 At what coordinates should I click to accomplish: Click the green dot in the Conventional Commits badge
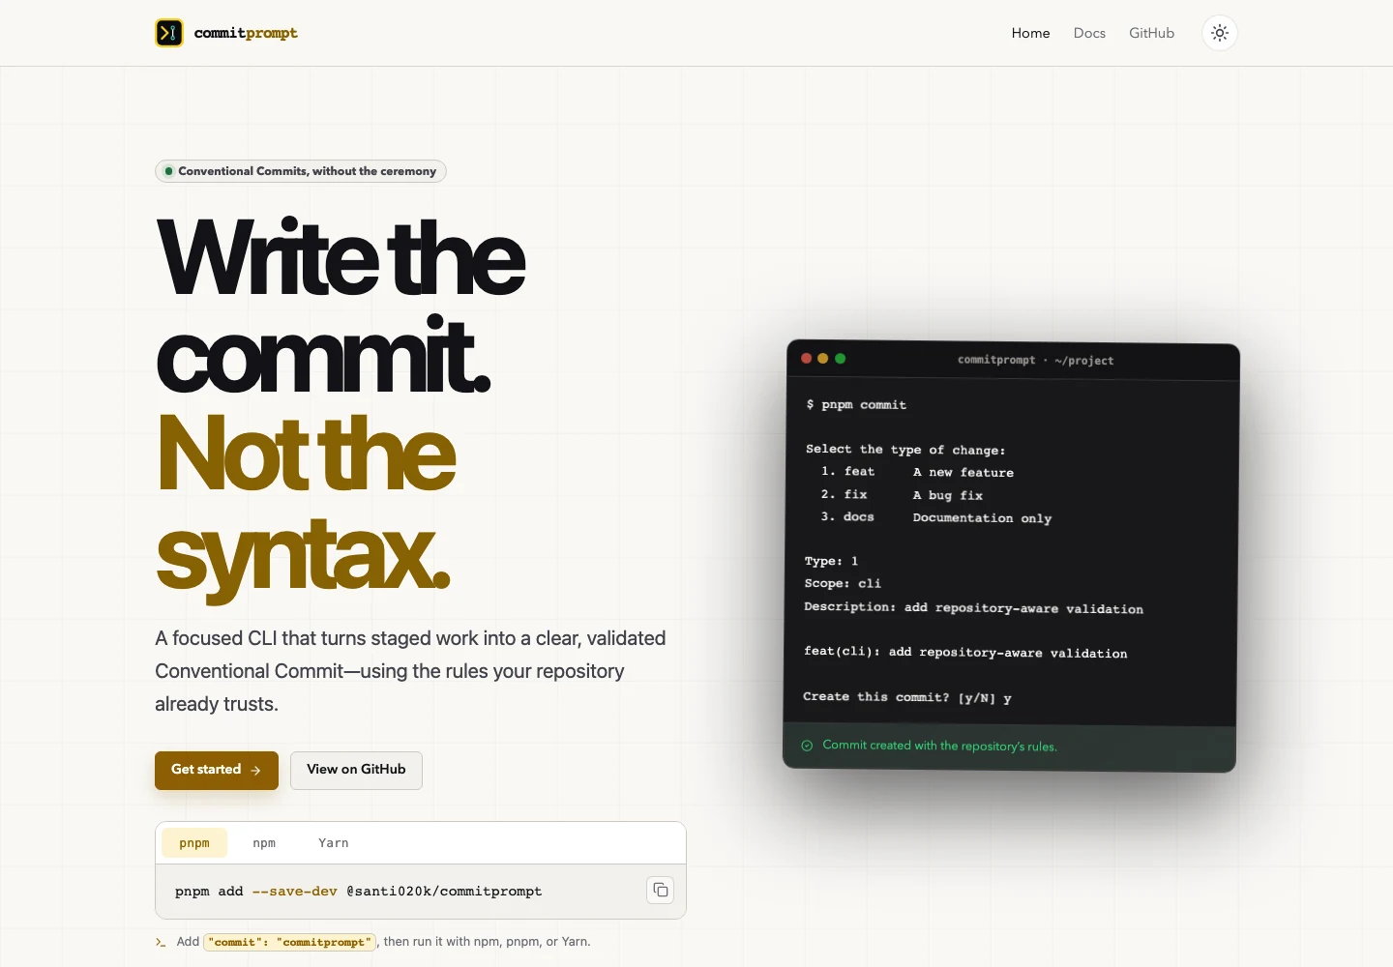[168, 171]
